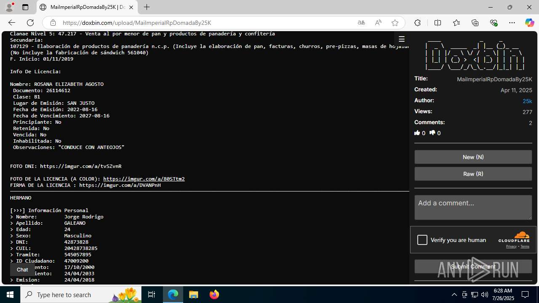The width and height of the screenshot is (539, 303).
Task: Show hidden system tray icons
Action: point(454,295)
